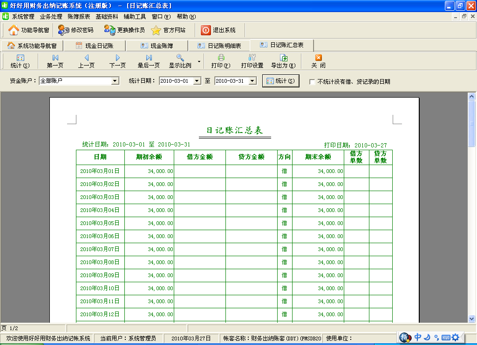
Task: Go to 第一页 first page
Action: tap(55, 58)
